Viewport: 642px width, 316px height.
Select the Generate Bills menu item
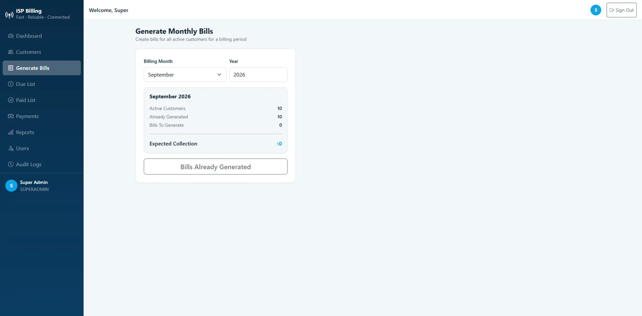(42, 68)
